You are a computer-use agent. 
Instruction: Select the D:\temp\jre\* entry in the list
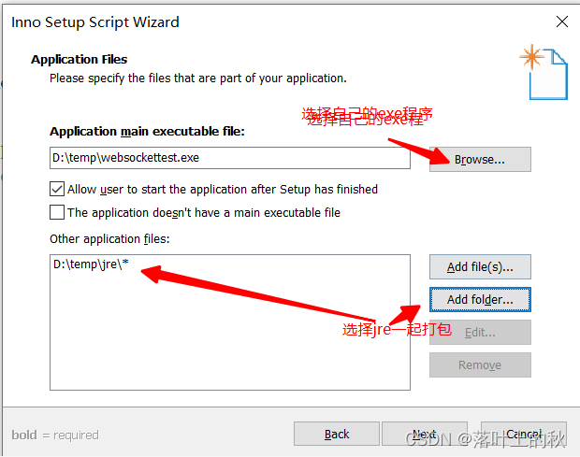point(91,264)
